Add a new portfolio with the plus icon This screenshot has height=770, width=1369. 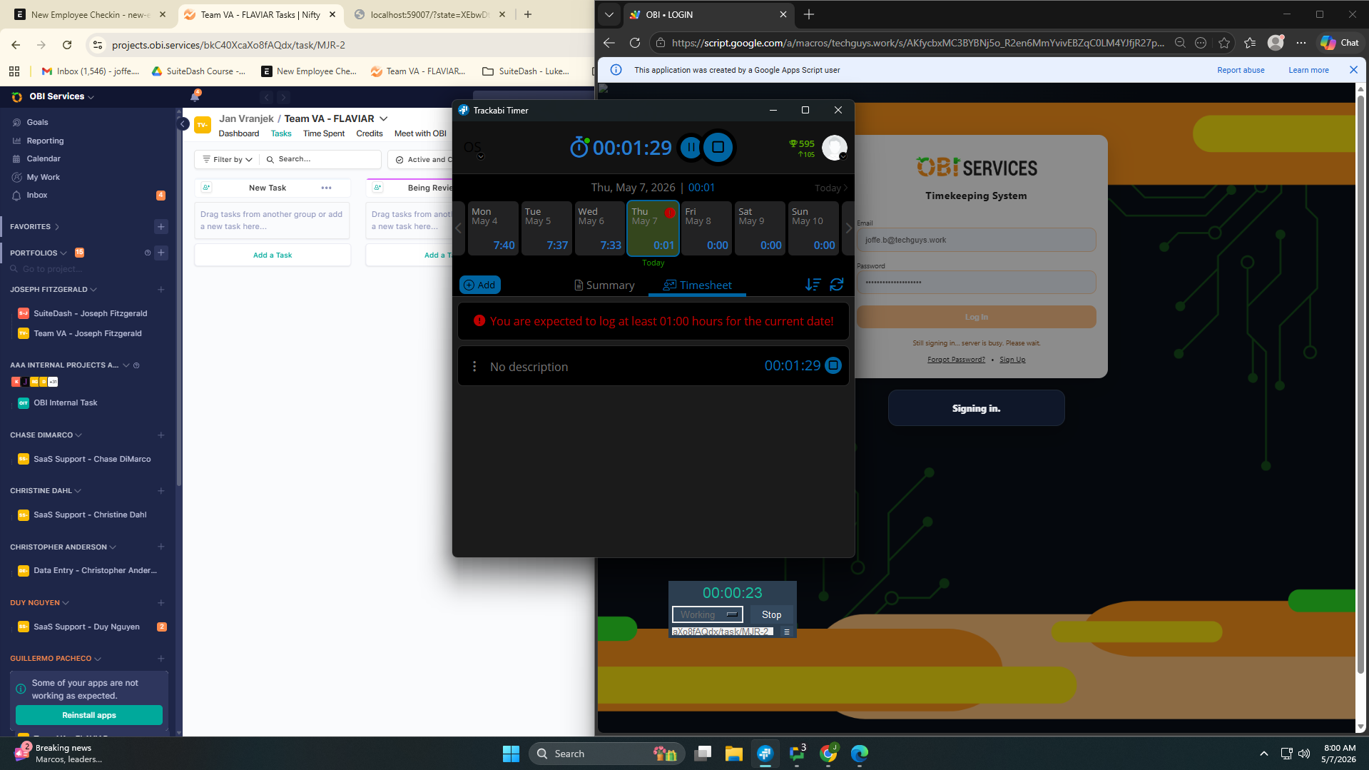161,253
